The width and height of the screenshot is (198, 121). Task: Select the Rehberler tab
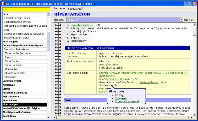[x=60, y=8]
